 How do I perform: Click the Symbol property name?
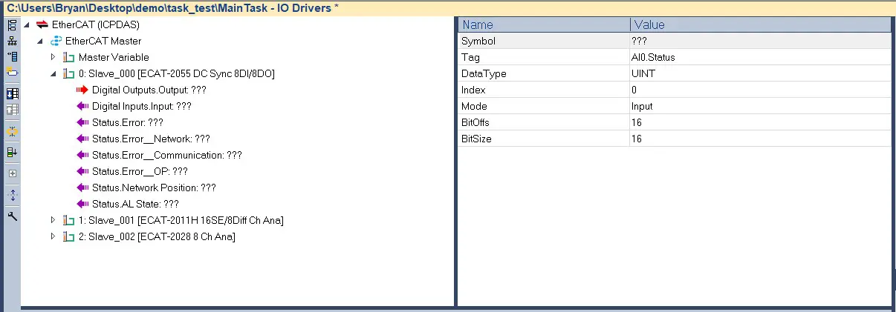[x=478, y=41]
